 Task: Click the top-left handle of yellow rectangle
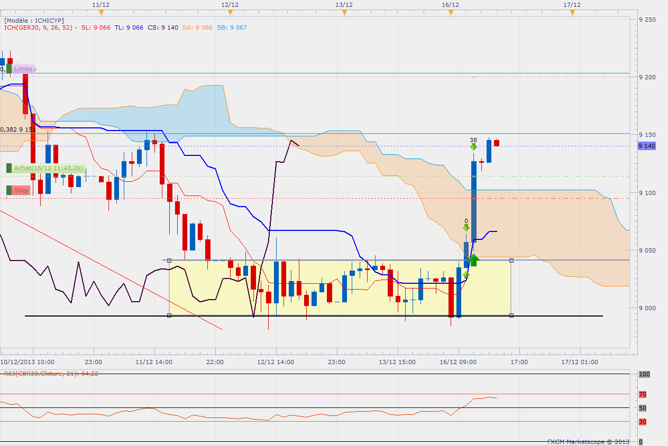pyautogui.click(x=169, y=261)
